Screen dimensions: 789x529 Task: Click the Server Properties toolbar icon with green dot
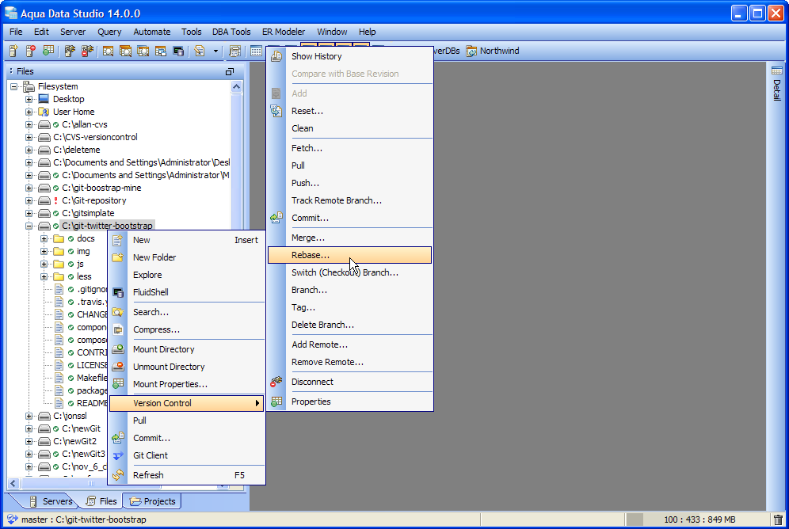pyautogui.click(x=48, y=51)
